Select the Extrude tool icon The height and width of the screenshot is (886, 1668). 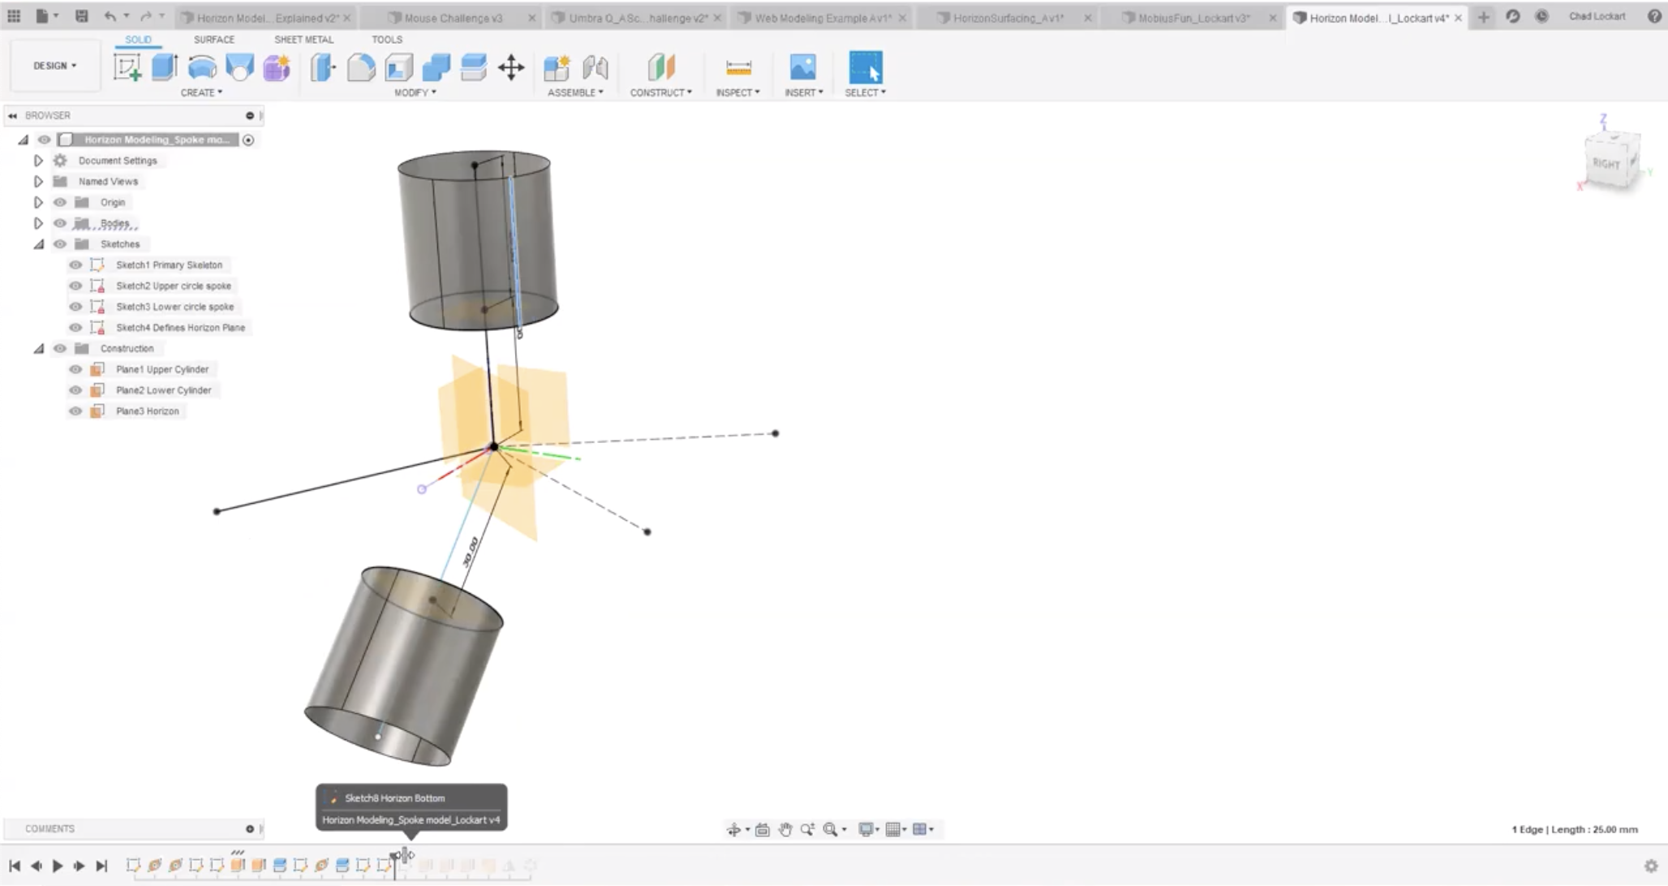click(164, 67)
